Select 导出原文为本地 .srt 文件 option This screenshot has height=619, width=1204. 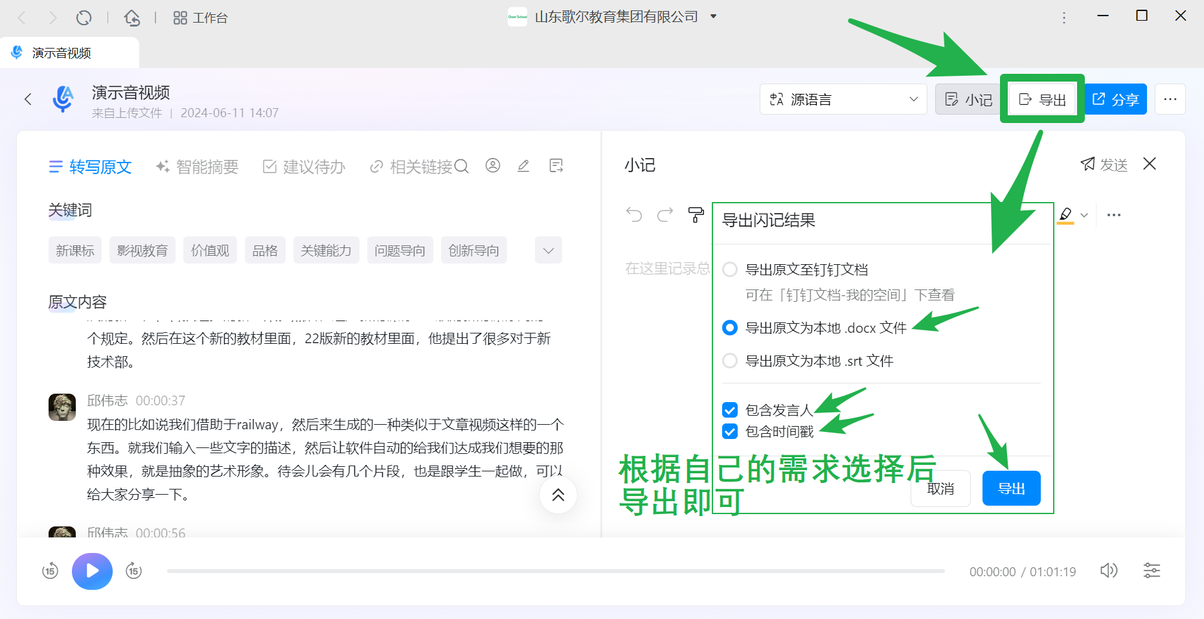[730, 361]
